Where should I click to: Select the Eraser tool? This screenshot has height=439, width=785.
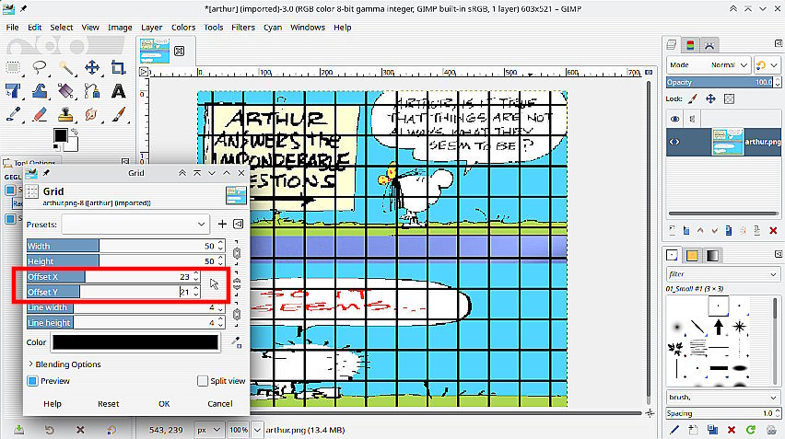(39, 114)
